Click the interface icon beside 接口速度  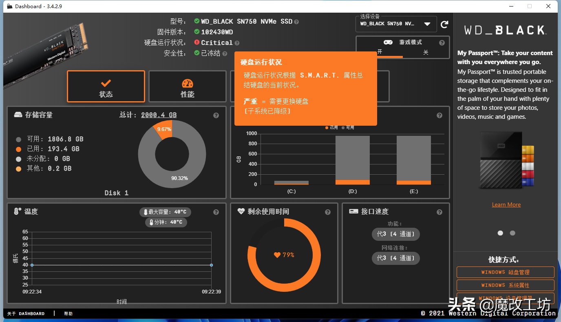pos(353,211)
